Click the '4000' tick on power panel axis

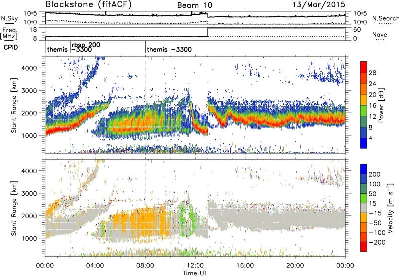pyautogui.click(x=29, y=68)
